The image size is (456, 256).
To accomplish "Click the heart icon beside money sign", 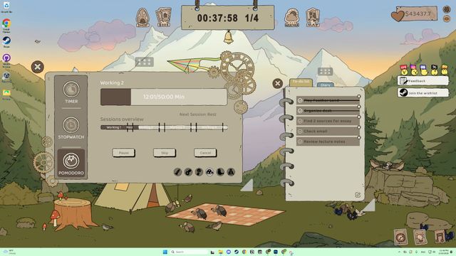I will point(398,16).
